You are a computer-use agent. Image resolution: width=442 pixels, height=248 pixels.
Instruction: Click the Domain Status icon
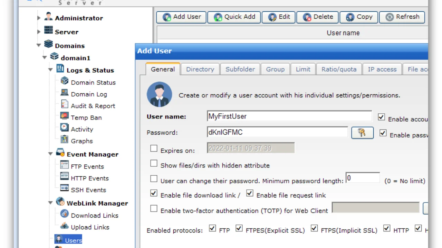(65, 81)
